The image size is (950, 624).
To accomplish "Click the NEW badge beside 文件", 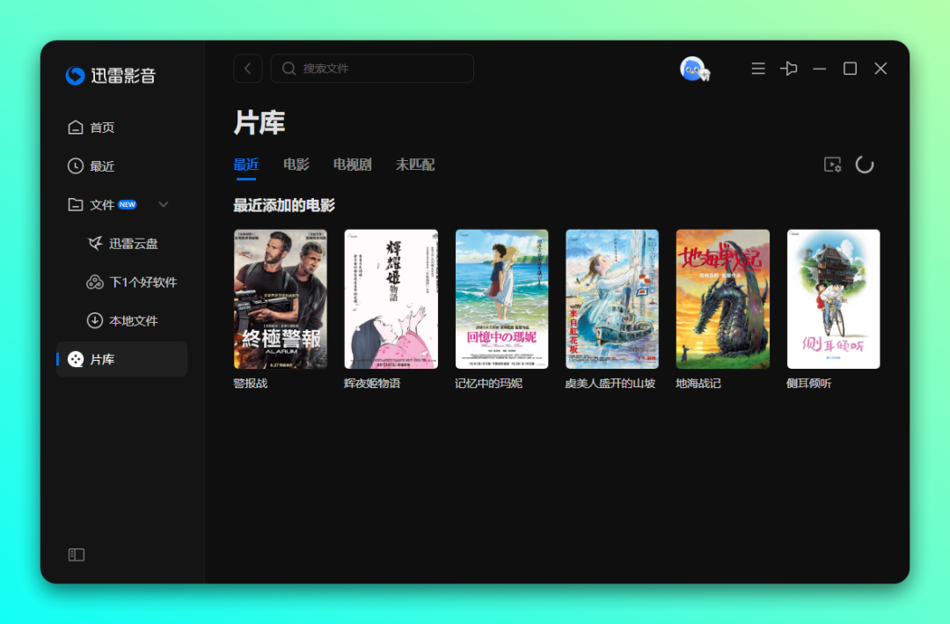I will point(128,205).
